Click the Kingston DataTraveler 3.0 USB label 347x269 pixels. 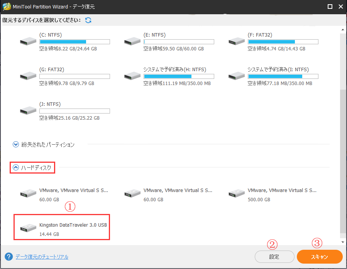point(73,225)
